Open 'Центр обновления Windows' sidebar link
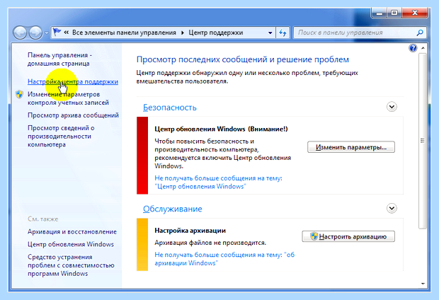Screen dimensions: 439x300 pos(71,244)
